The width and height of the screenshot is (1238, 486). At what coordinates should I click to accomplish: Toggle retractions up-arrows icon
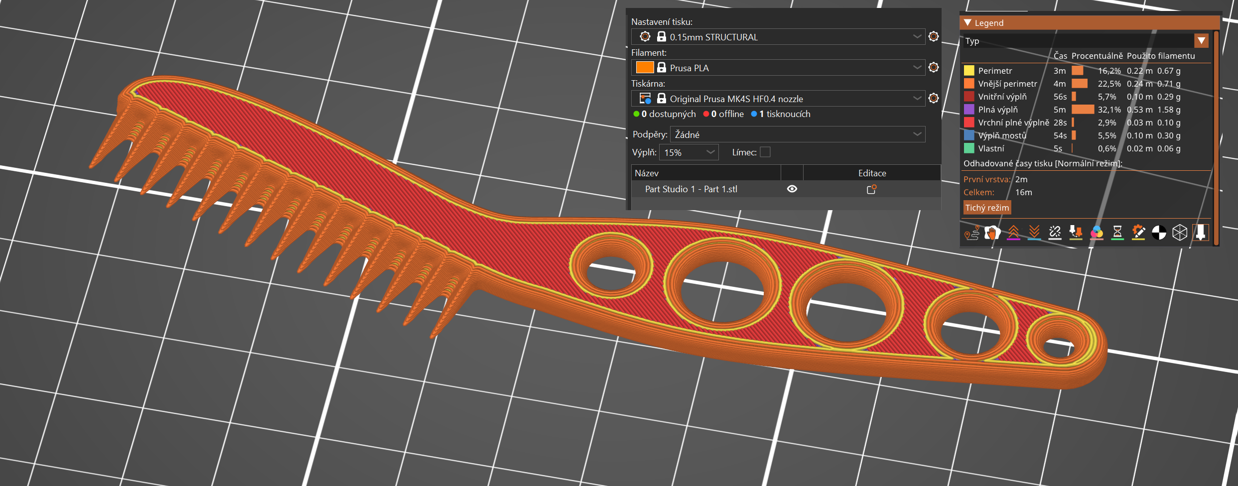(1013, 233)
